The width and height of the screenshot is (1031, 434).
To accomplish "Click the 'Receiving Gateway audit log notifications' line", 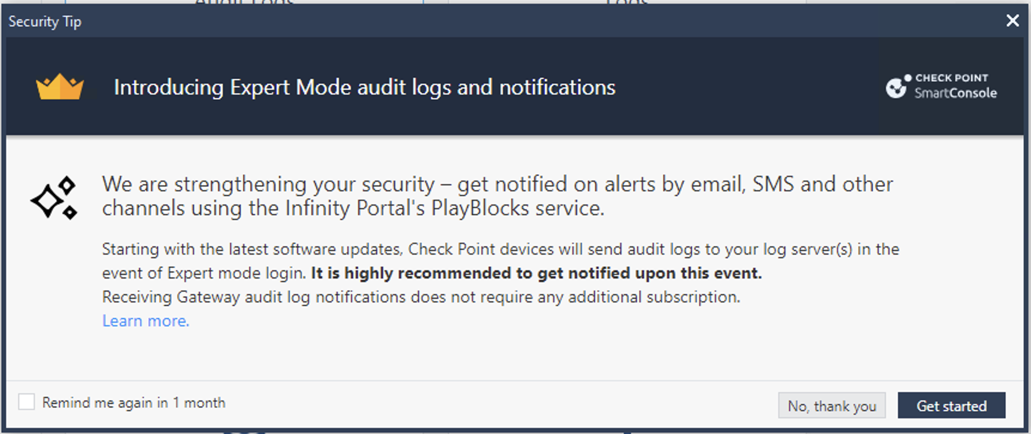I will (421, 297).
